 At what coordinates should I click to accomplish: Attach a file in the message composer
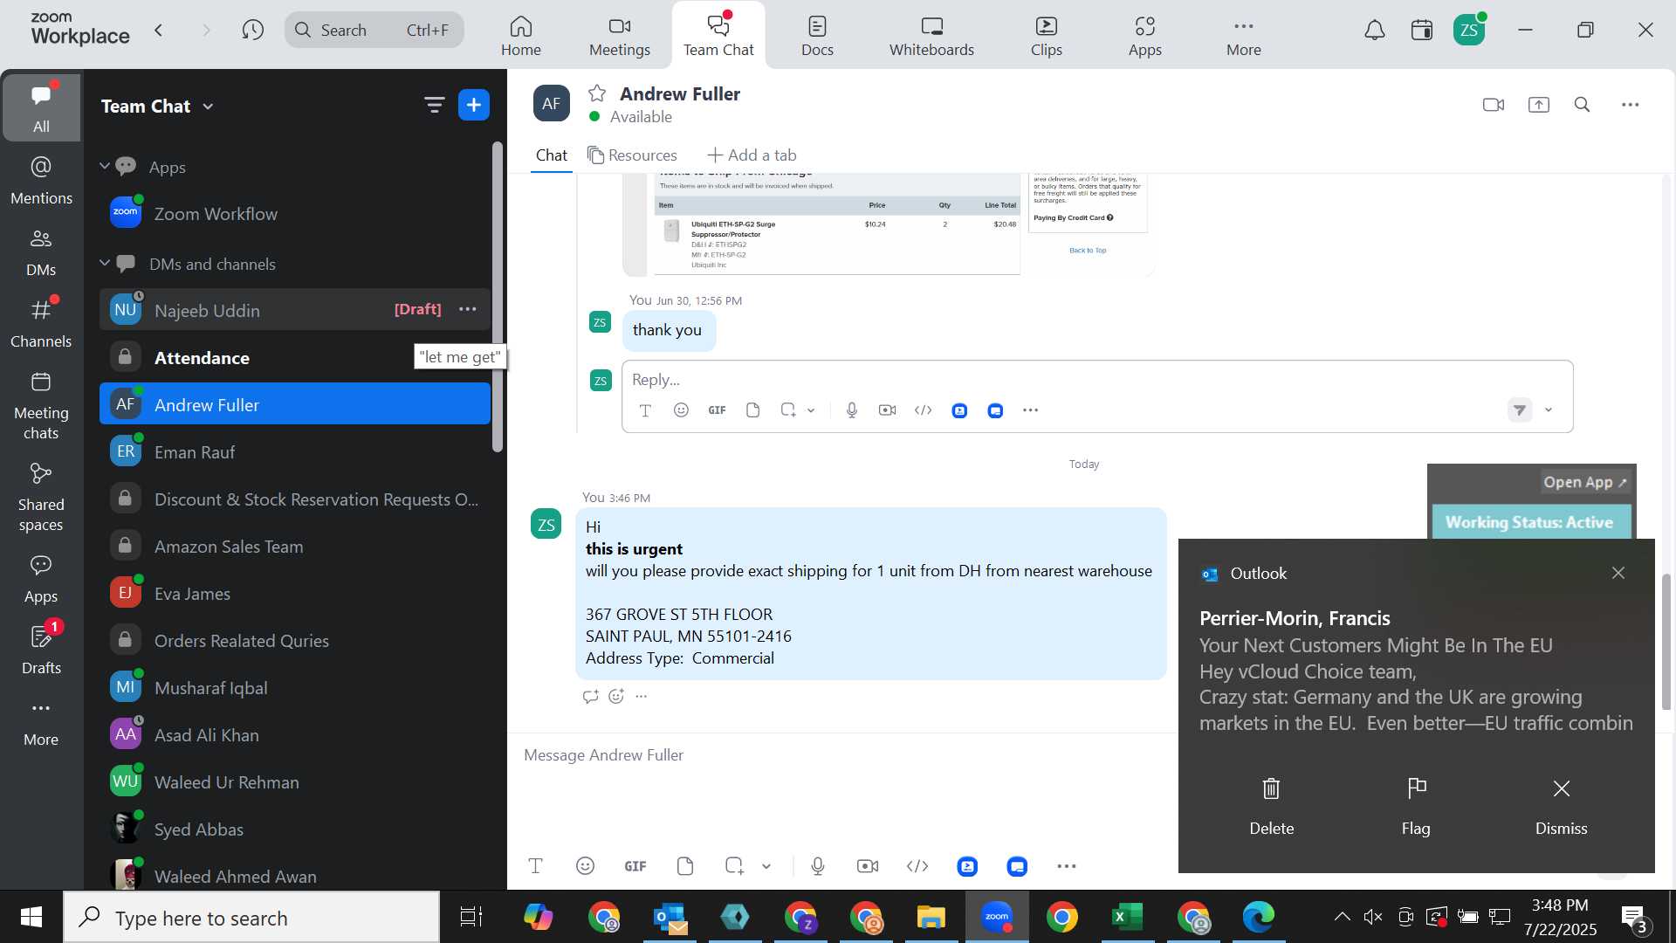click(x=685, y=866)
